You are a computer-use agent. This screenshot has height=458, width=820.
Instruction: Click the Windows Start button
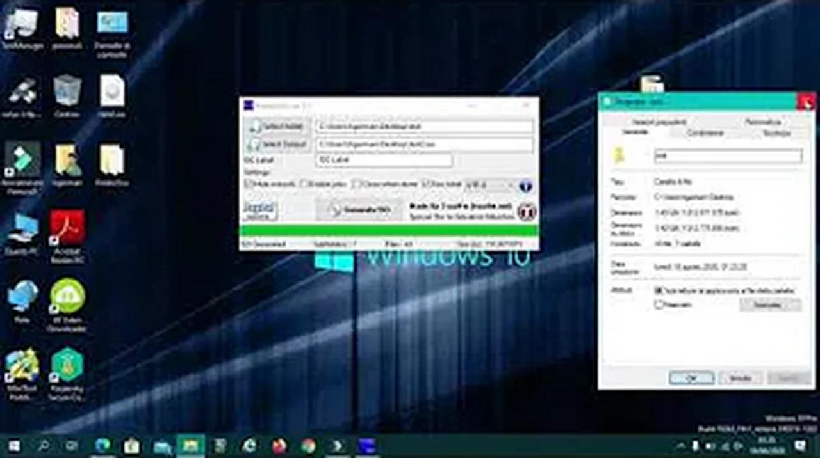click(x=13, y=445)
